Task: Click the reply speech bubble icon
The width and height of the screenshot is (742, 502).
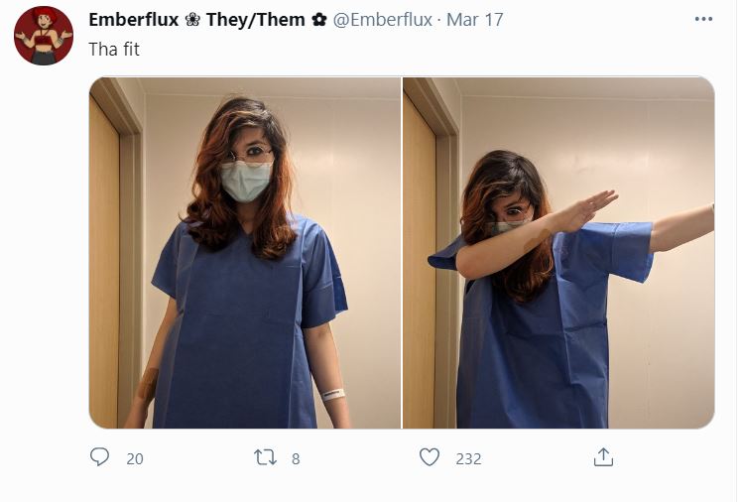Action: tap(99, 457)
